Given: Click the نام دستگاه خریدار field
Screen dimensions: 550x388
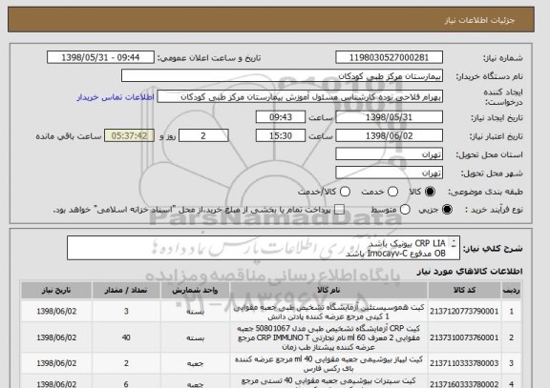Looking at the screenshot, I should pos(282,76).
